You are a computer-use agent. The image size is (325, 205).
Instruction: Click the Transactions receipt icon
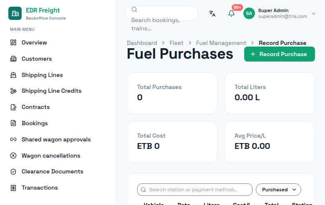pos(13,188)
